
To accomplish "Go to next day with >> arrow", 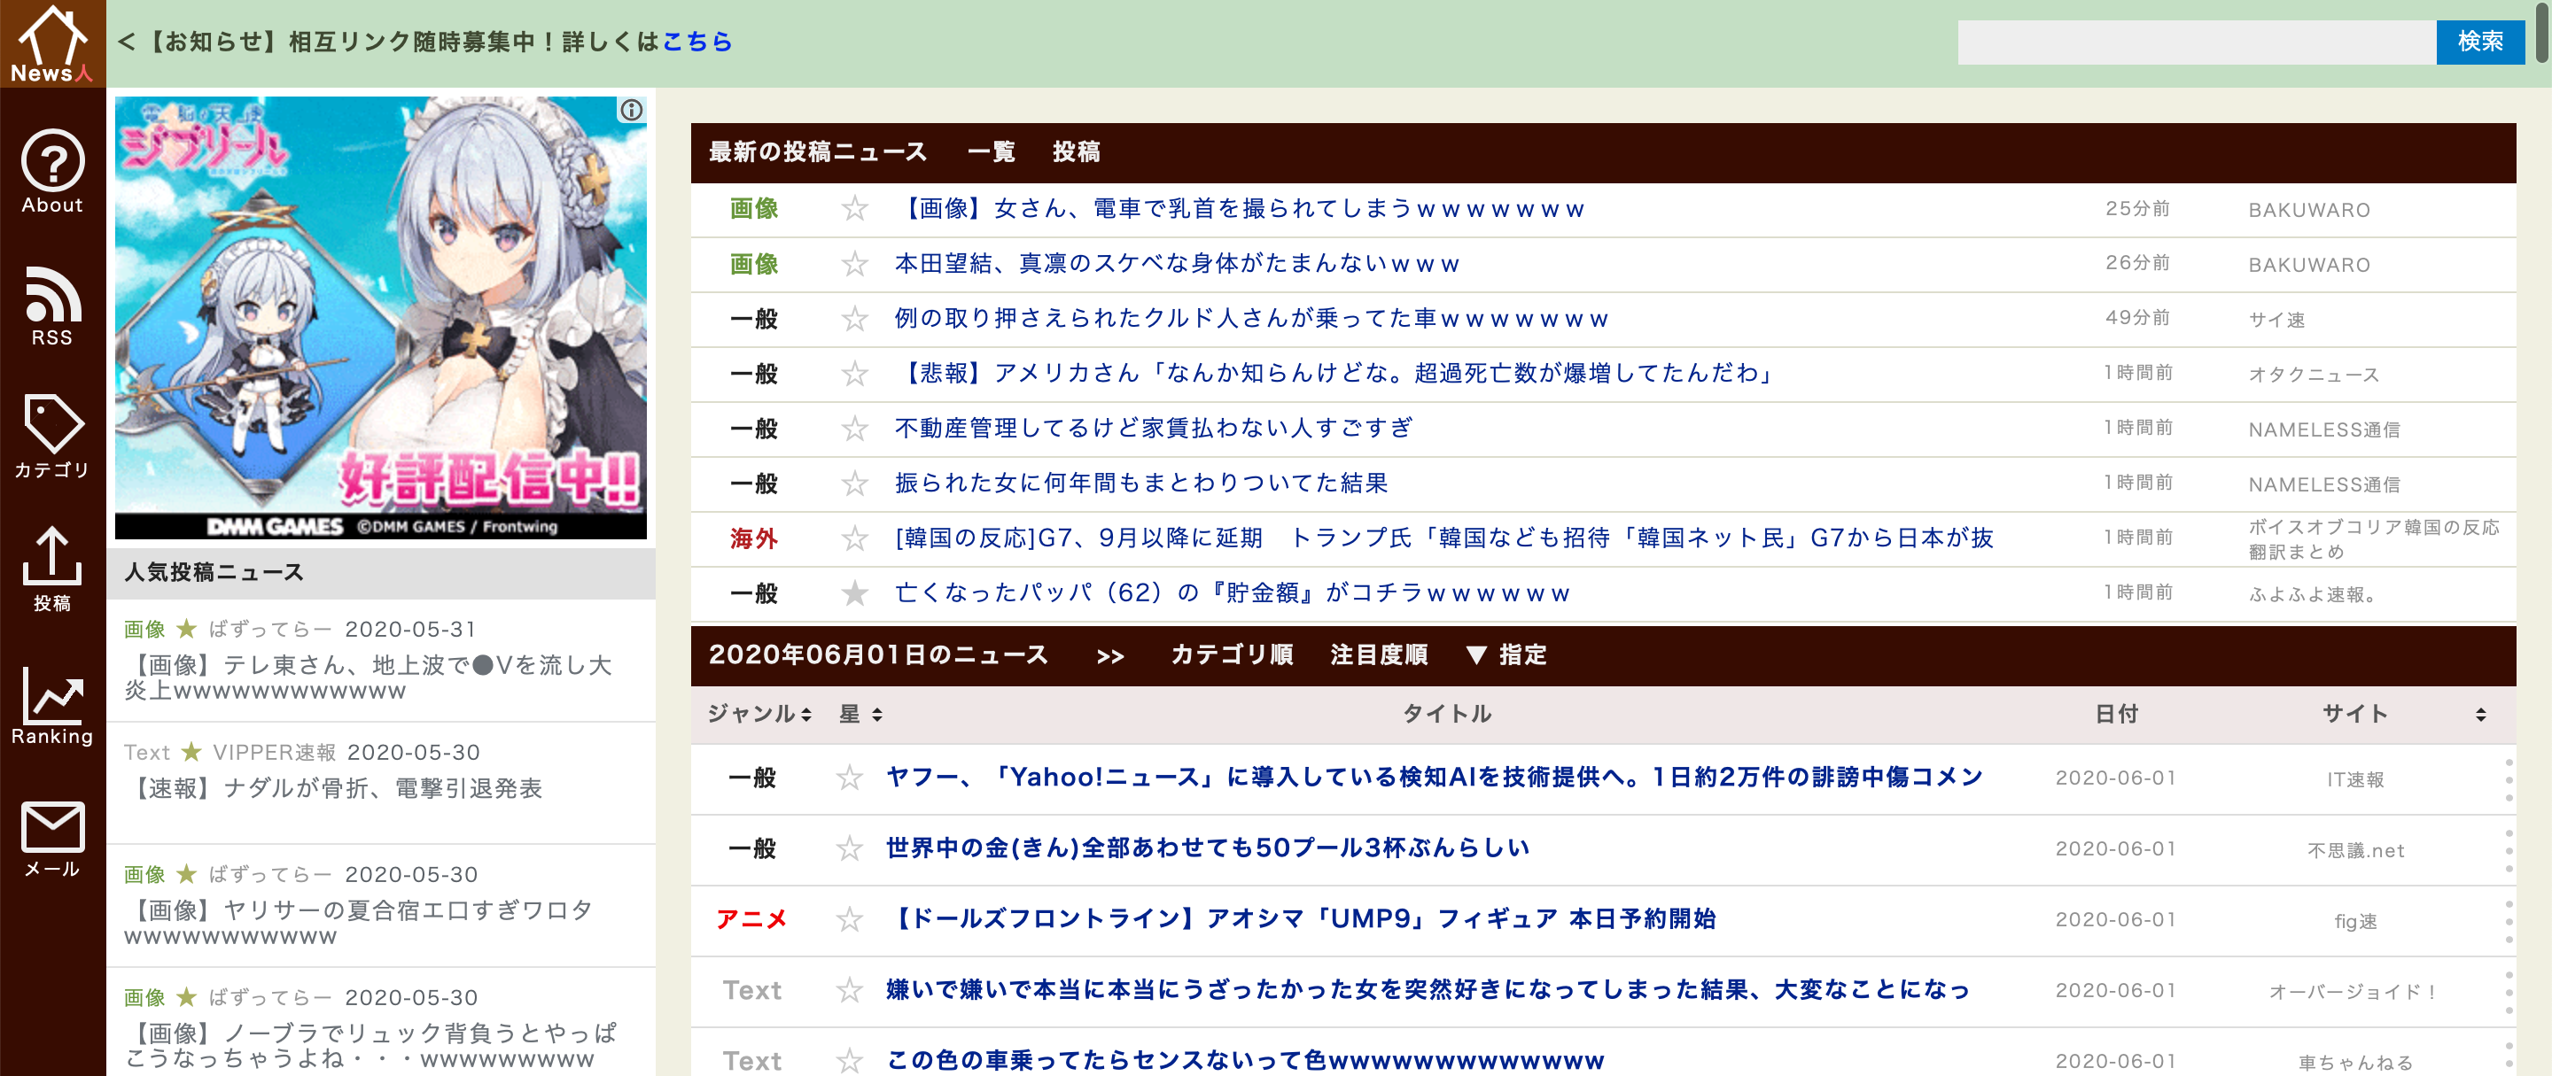I will [1110, 656].
